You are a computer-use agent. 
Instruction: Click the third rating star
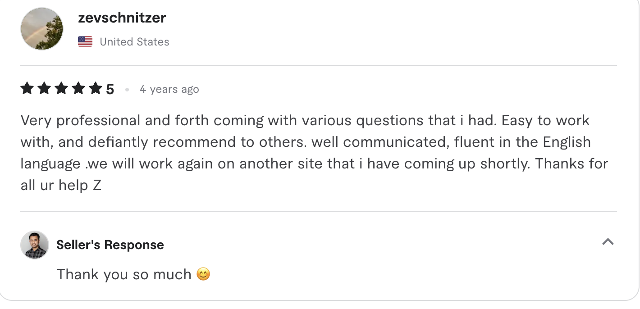click(x=61, y=88)
